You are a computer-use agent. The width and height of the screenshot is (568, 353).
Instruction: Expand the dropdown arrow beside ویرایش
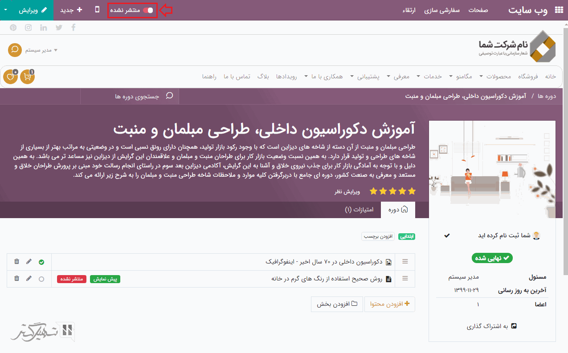pyautogui.click(x=5, y=10)
